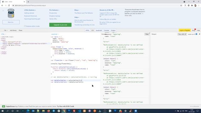Open Visual Studio Code from the taskbar

point(79,111)
